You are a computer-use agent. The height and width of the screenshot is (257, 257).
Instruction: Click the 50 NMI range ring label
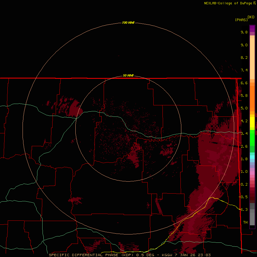128,75
